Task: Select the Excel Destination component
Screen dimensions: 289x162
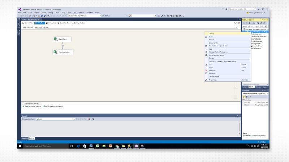Action: (63, 52)
